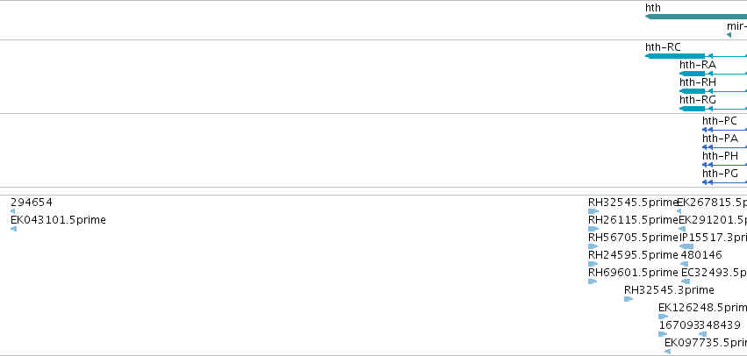Image resolution: width=747 pixels, height=356 pixels.
Task: Select the RH32545.5prime EST marker
Action: [593, 210]
